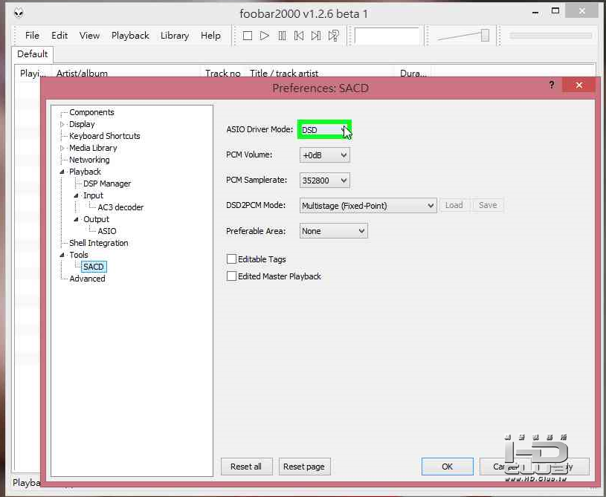Confirm preferences with the OK button
The image size is (606, 497).
tap(447, 467)
